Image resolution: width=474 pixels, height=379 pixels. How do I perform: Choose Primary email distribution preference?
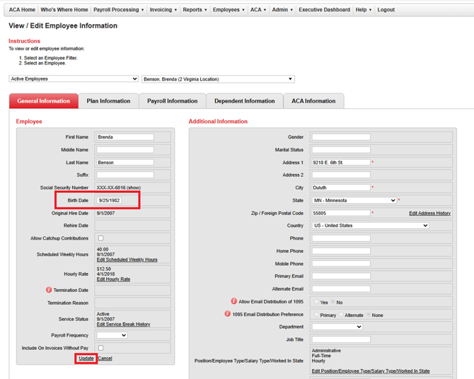tap(316, 315)
